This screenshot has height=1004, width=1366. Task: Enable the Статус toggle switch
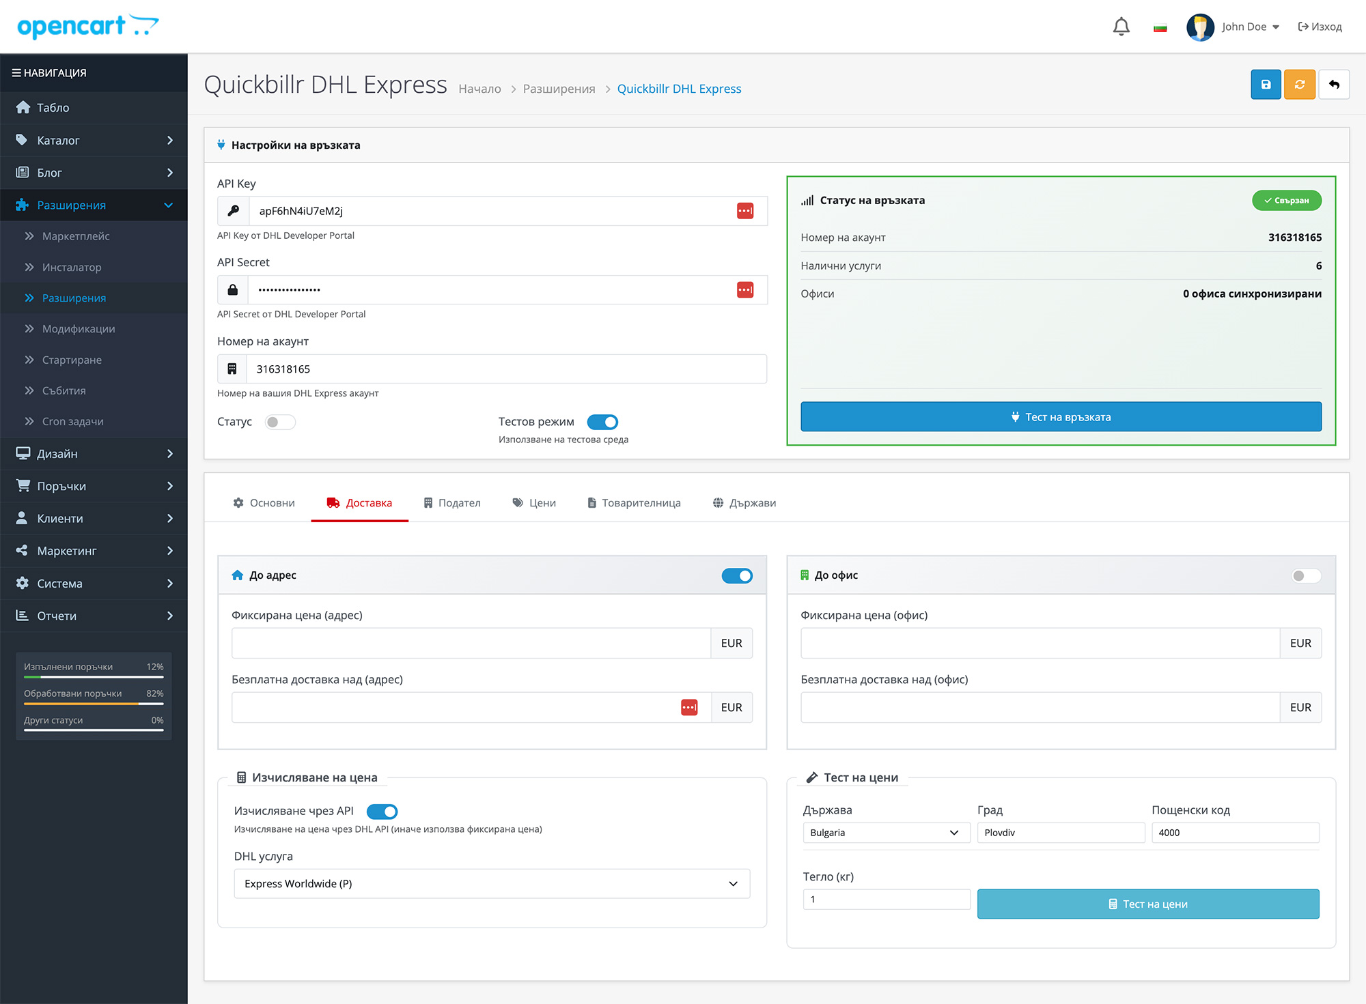pos(280,422)
